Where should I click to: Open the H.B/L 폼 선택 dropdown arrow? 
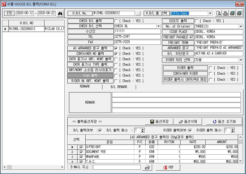pos(210,13)
